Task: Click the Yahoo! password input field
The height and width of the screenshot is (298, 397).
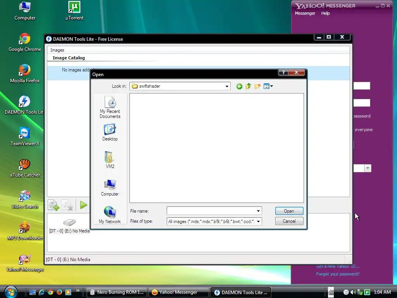Action: pyautogui.click(x=362, y=103)
